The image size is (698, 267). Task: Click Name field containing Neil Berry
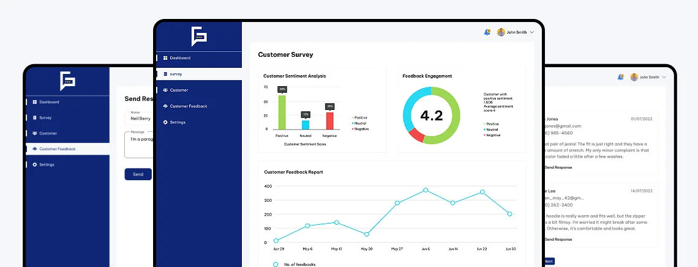click(x=140, y=119)
